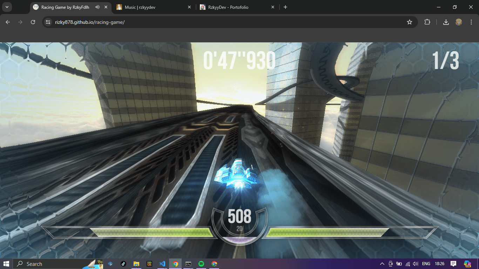Mute the Racing Game tab audio

tap(97, 7)
